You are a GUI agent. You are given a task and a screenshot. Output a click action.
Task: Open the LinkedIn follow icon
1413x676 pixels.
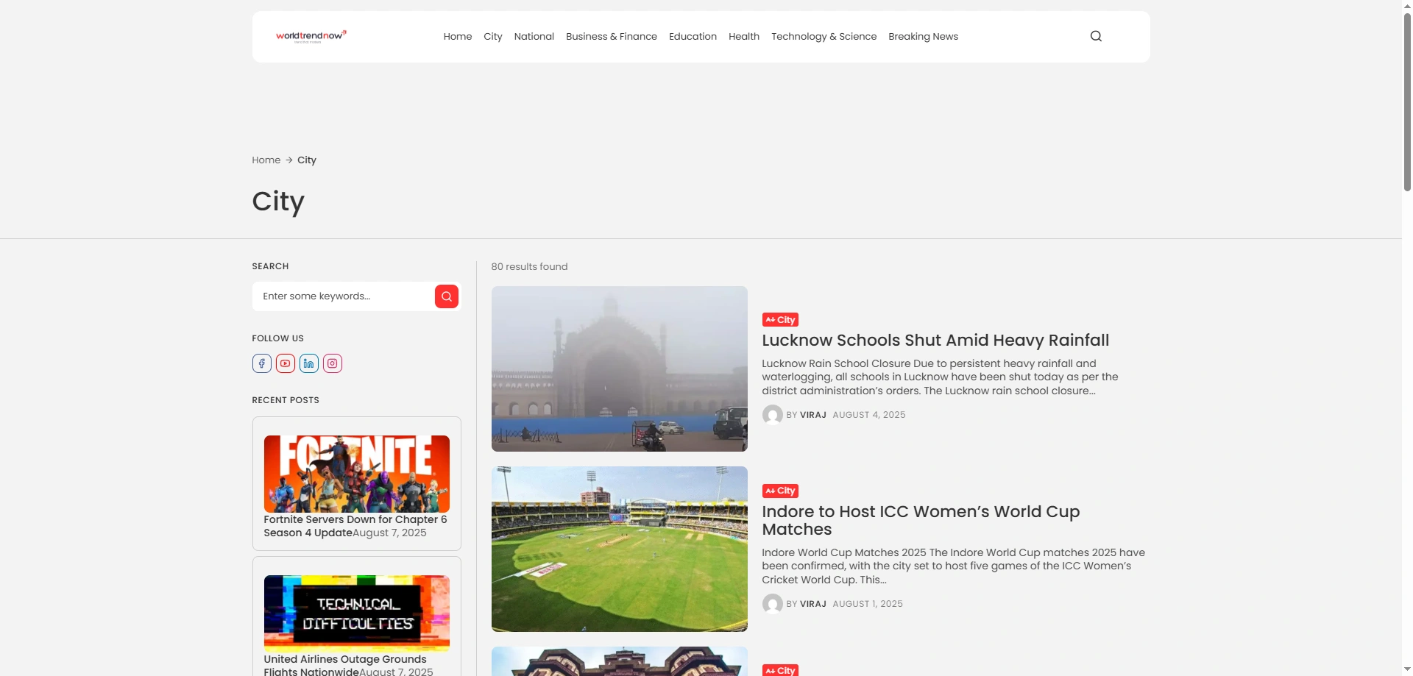(x=309, y=363)
